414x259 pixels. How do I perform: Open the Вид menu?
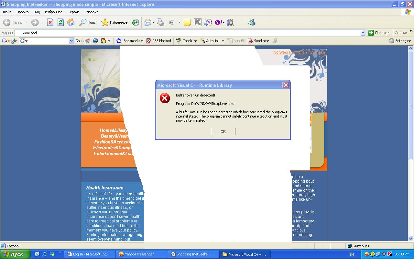coord(37,12)
